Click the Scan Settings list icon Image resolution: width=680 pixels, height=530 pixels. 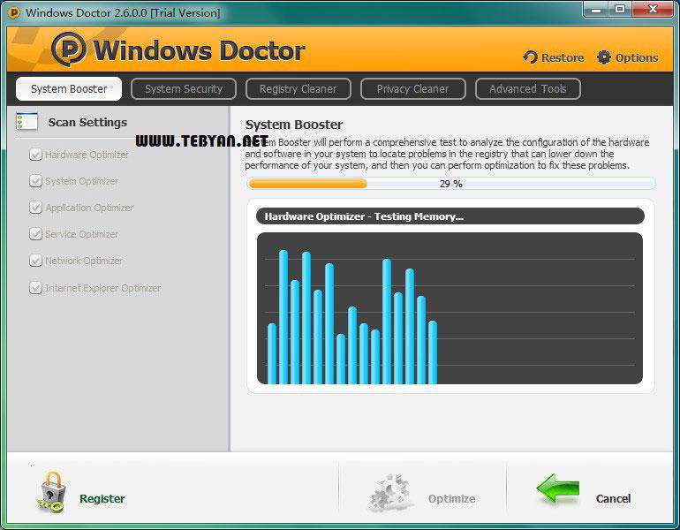[x=26, y=121]
